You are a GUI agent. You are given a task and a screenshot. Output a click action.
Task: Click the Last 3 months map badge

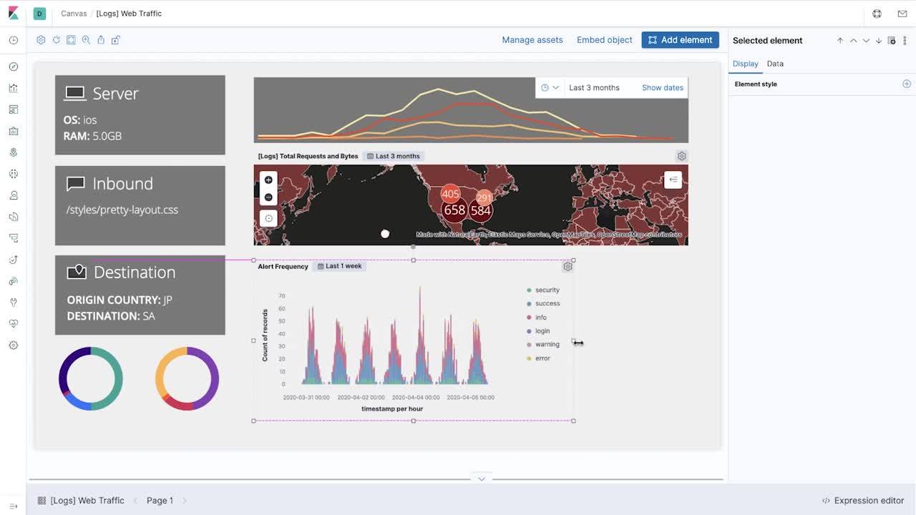pos(393,156)
